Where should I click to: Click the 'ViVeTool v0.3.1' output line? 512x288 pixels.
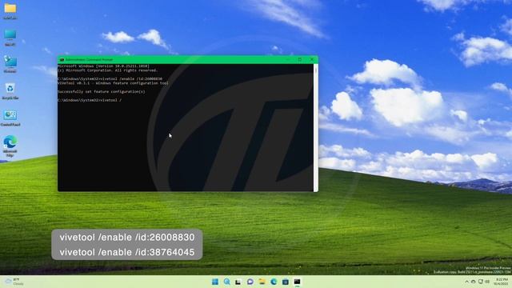point(114,83)
